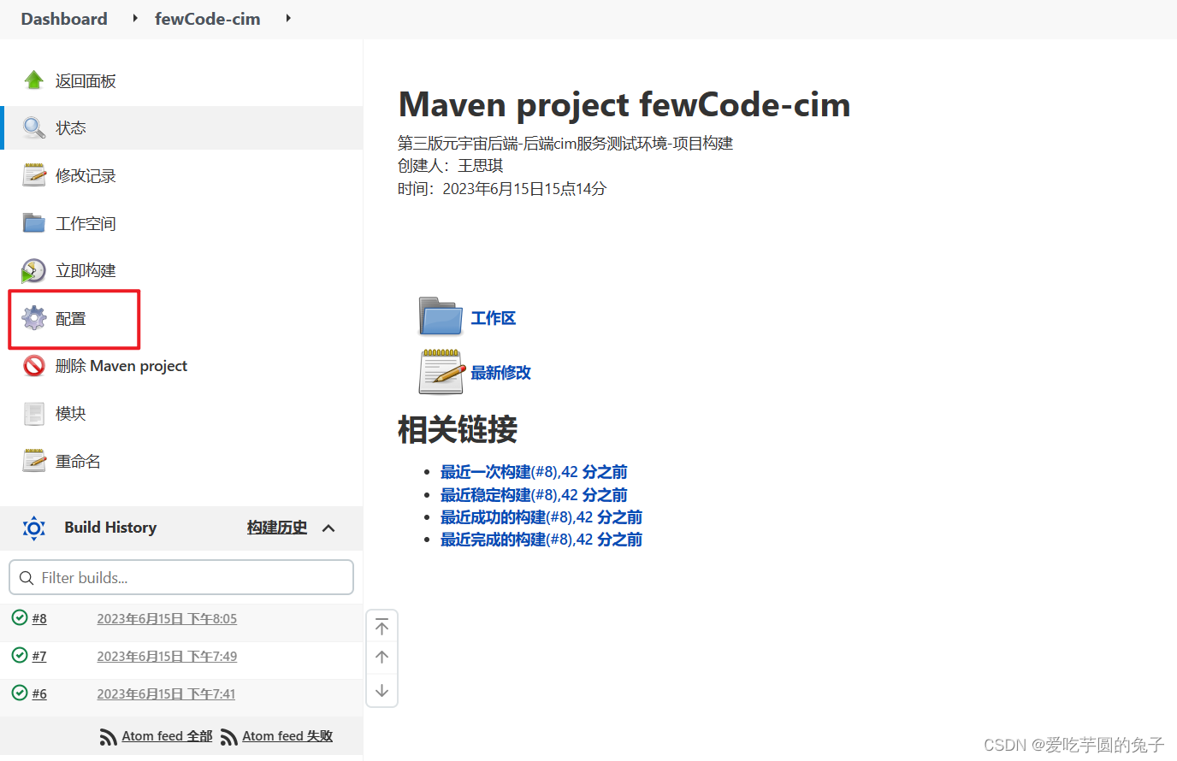Click success status icon of build #7
Image resolution: width=1177 pixels, height=761 pixels.
pos(20,655)
